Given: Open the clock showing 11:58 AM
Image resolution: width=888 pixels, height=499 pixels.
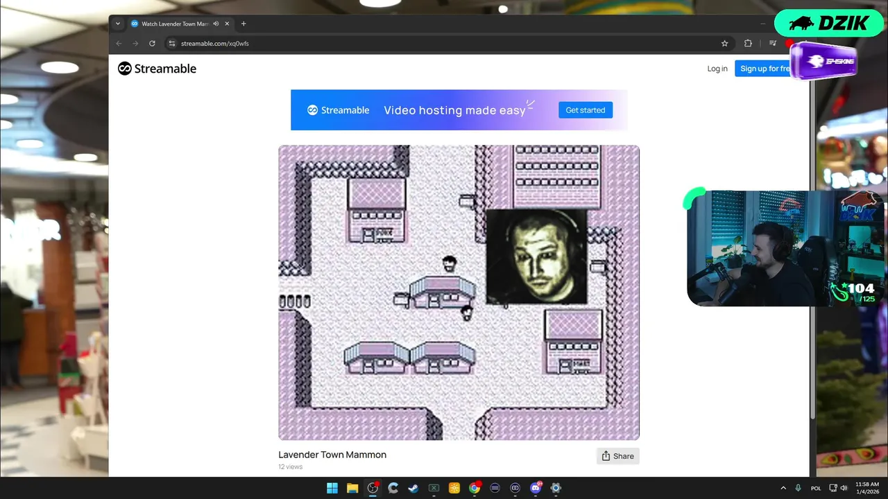Looking at the screenshot, I should coord(867,488).
